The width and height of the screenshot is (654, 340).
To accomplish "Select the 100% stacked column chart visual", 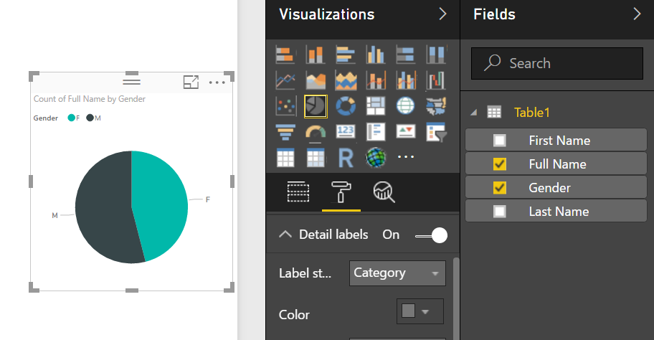I will coord(436,55).
